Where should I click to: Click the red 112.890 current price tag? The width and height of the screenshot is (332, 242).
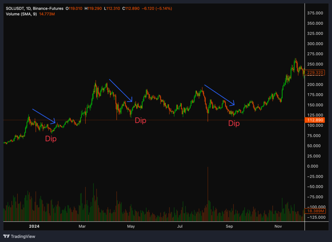coord(315,120)
